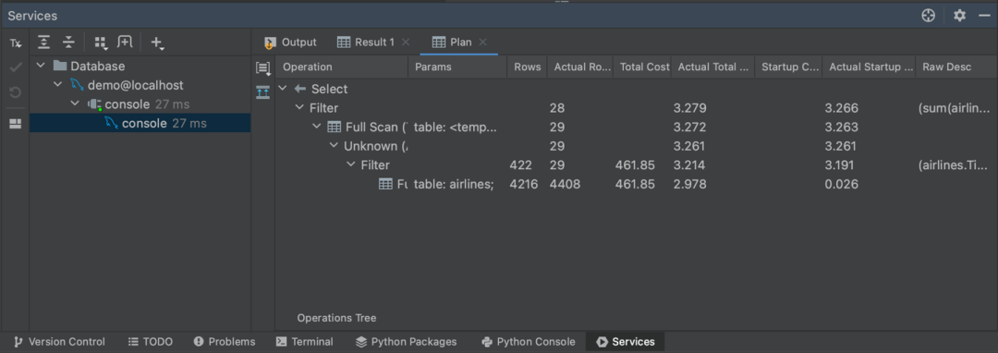
Task: Click the crosshair locate icon in header
Action: click(928, 16)
